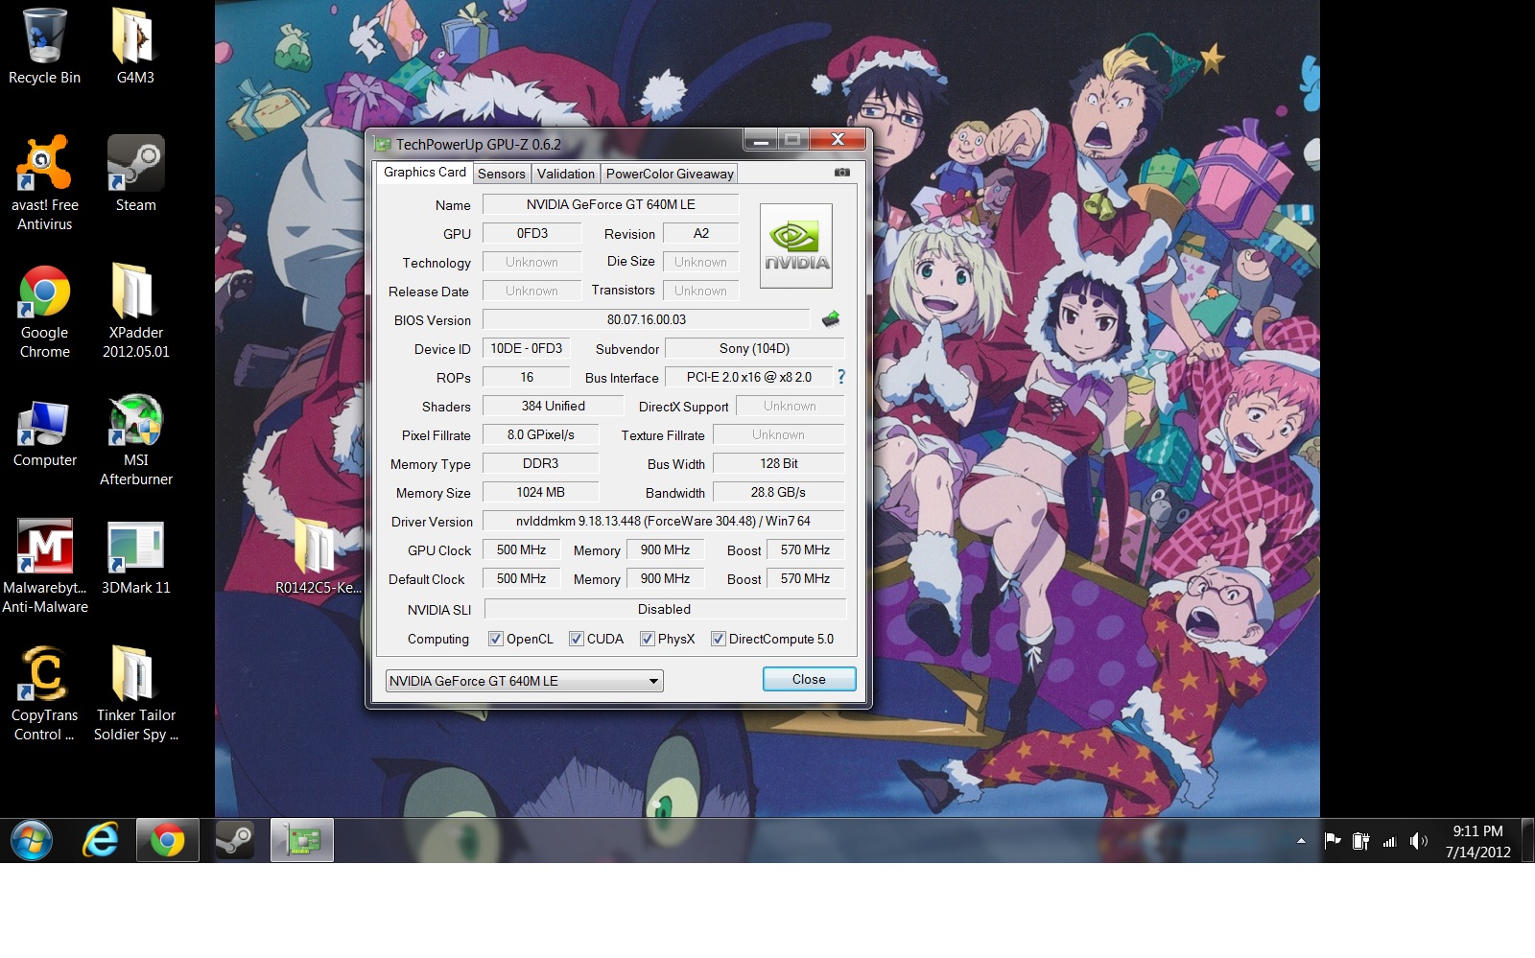
Task: Click the Pixel Fillrate 8.0 GPixel/s field
Action: (540, 434)
